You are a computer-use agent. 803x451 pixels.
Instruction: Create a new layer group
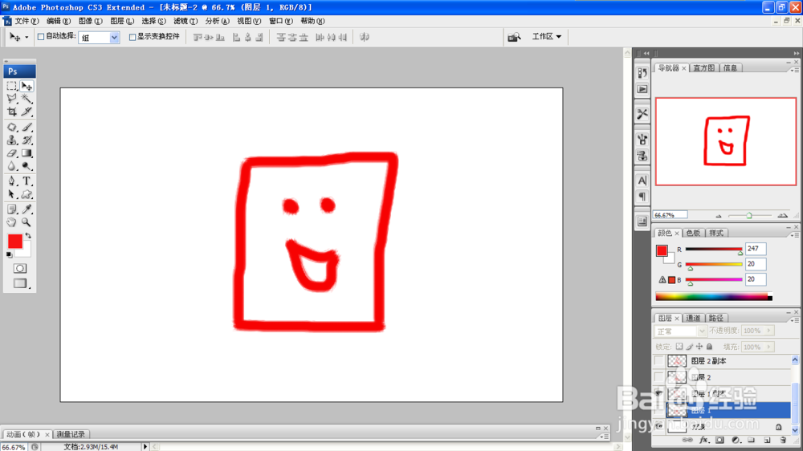click(752, 440)
